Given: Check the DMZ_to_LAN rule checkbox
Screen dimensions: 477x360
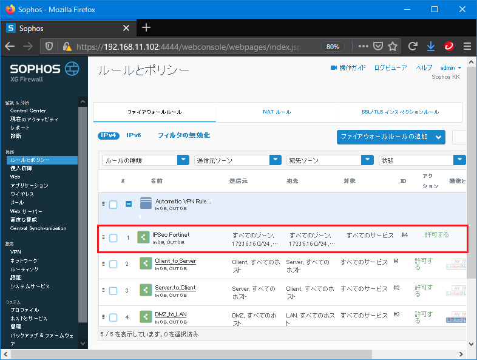Looking at the screenshot, I should click(113, 318).
